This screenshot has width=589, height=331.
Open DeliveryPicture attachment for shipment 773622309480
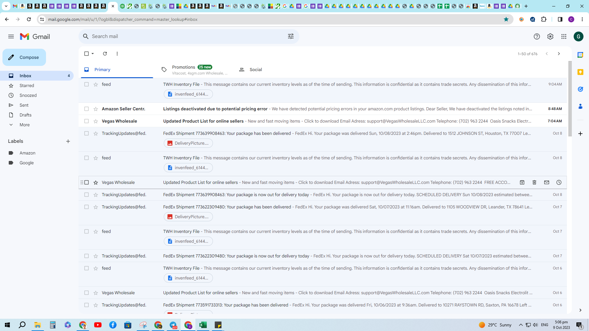(188, 217)
